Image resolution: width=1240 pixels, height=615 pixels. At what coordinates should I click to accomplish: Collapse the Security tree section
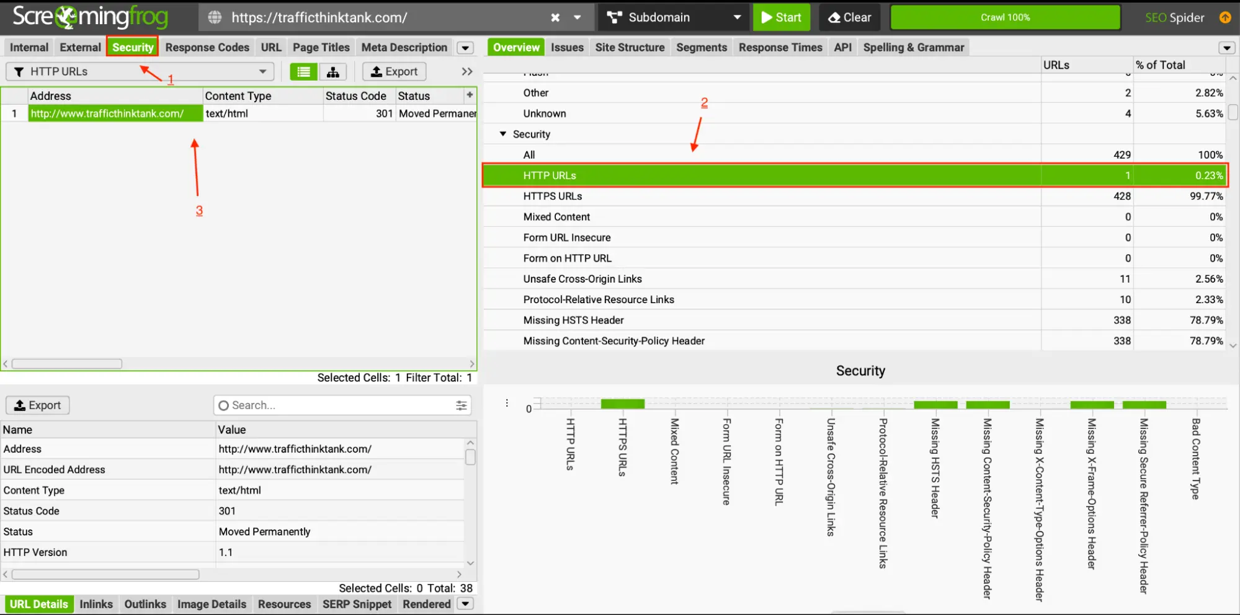coord(503,134)
